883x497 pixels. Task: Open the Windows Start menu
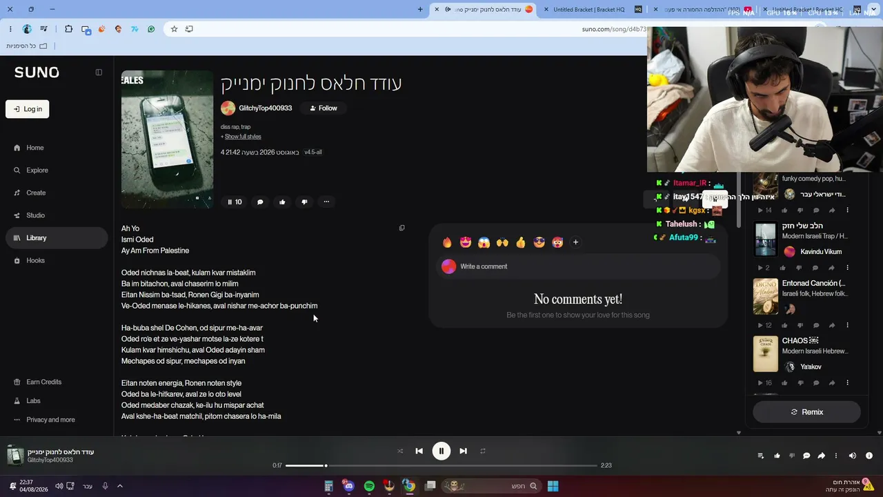[553, 486]
